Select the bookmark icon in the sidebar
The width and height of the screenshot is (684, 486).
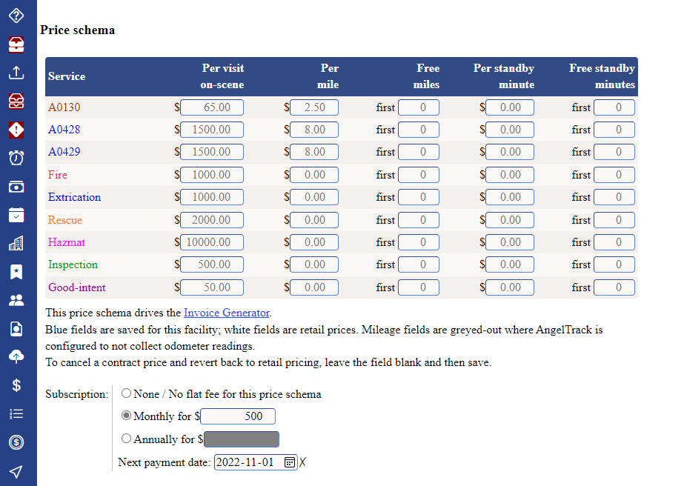(16, 272)
